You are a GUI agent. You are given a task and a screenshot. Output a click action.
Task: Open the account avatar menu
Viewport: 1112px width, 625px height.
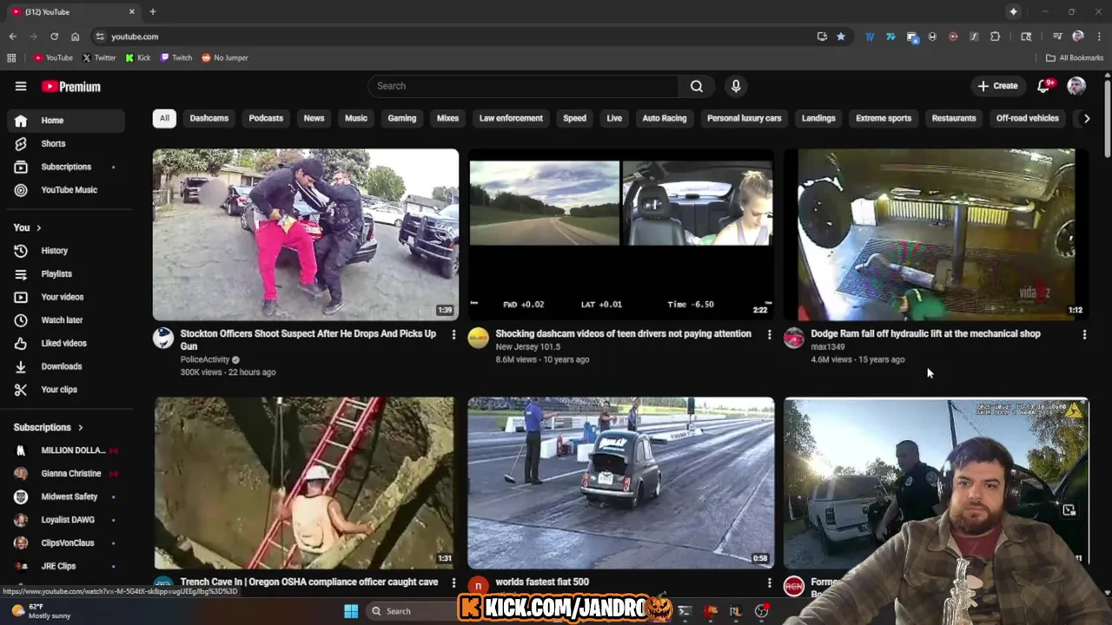pos(1076,86)
